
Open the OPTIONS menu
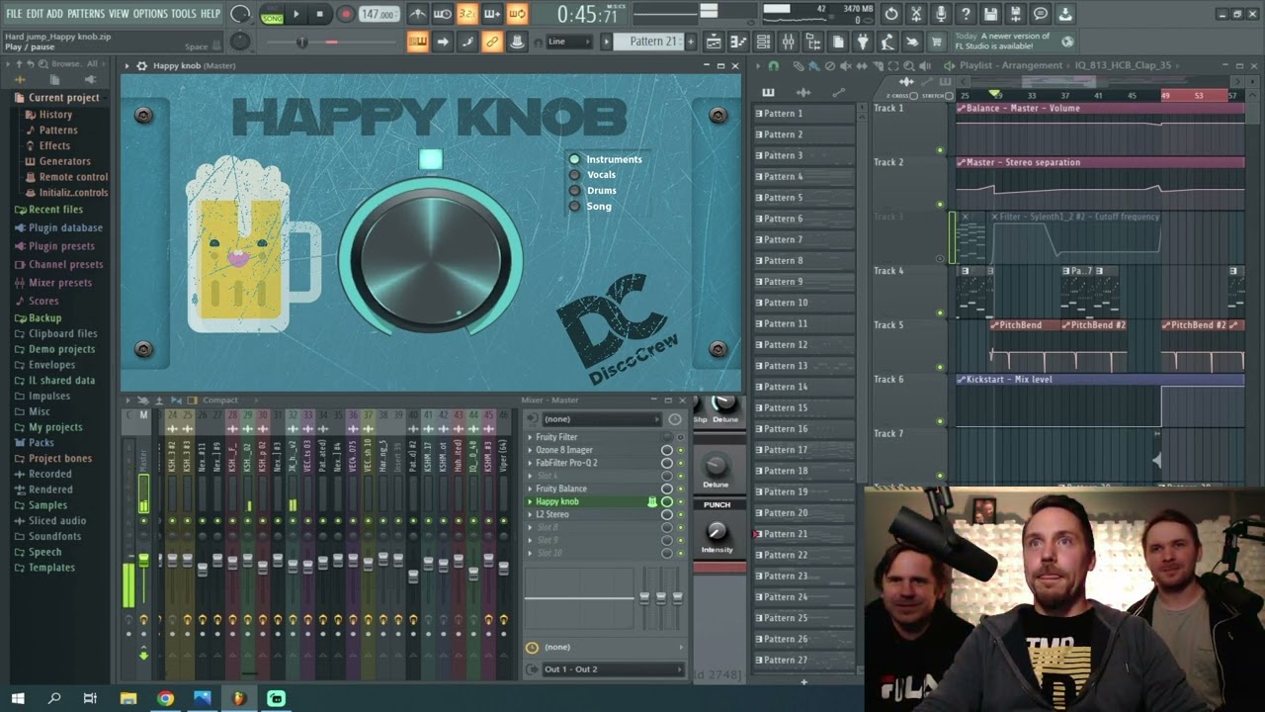click(150, 14)
